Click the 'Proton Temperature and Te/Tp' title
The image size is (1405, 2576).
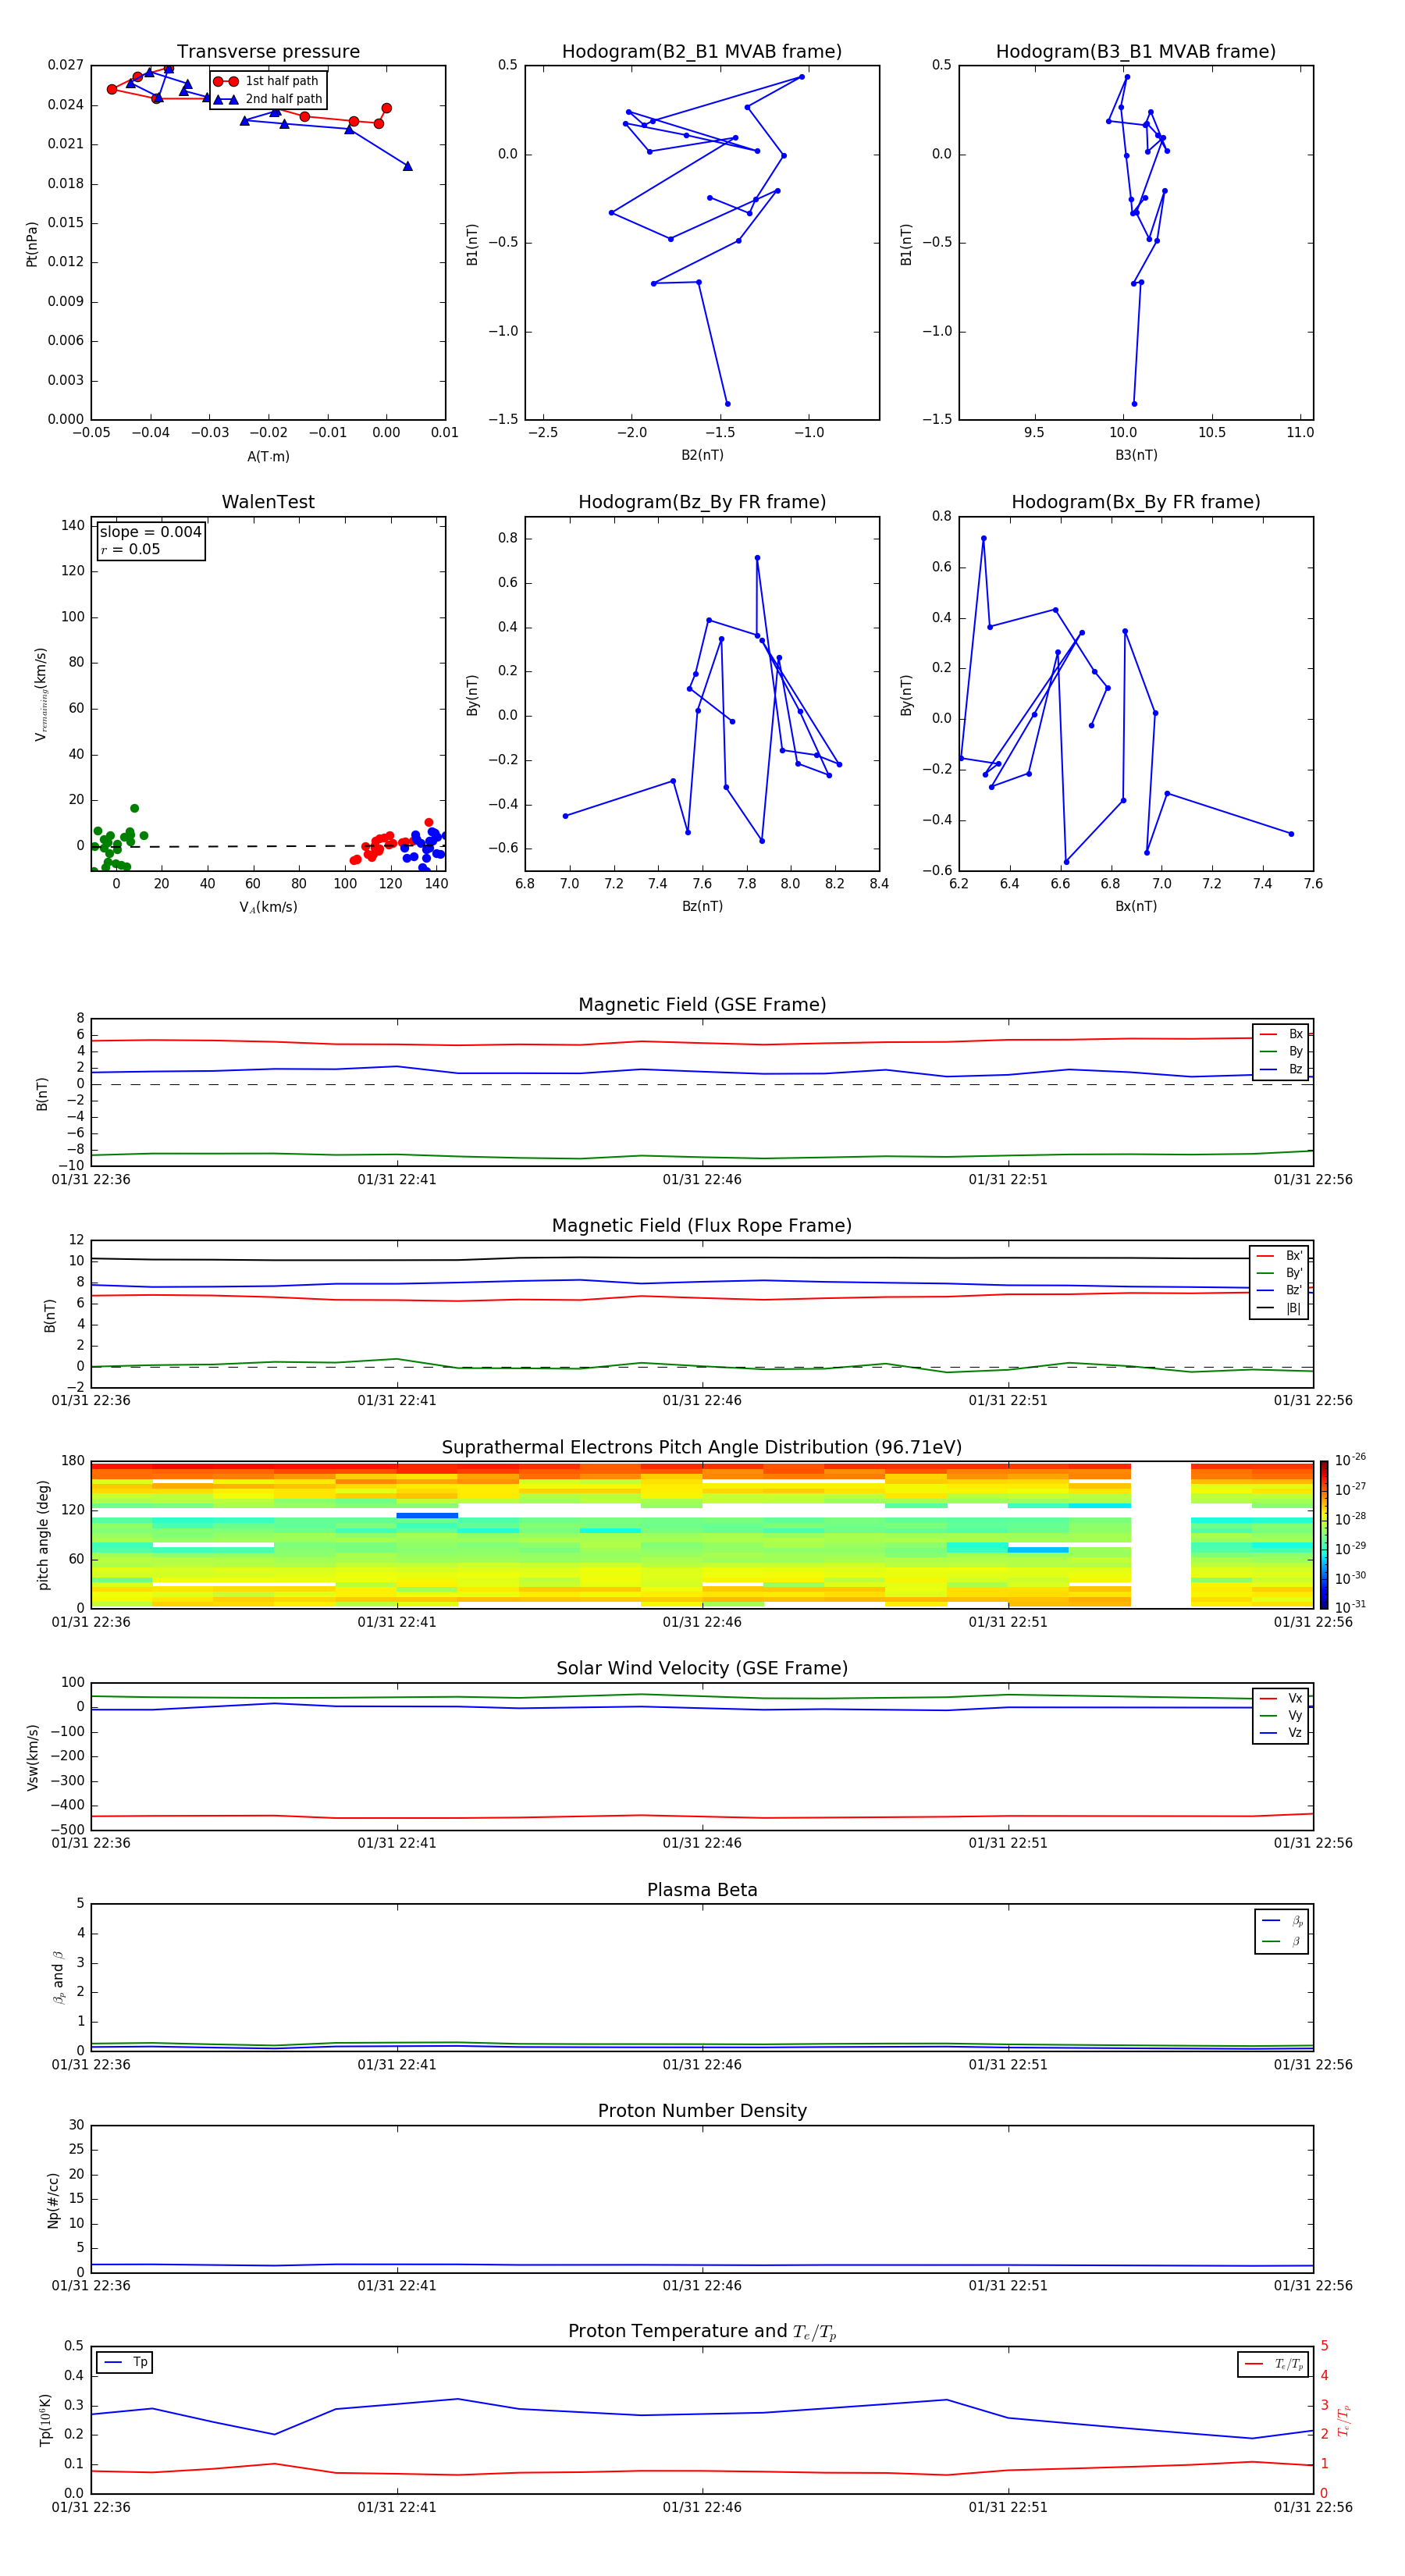(702, 2332)
